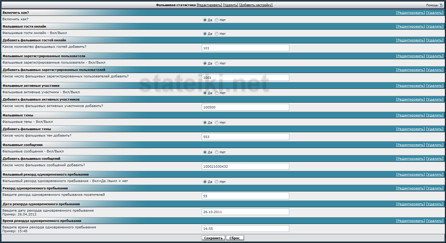Focus the fake registered users field 1001
Viewport: 446px width, 243px height.
click(245, 77)
